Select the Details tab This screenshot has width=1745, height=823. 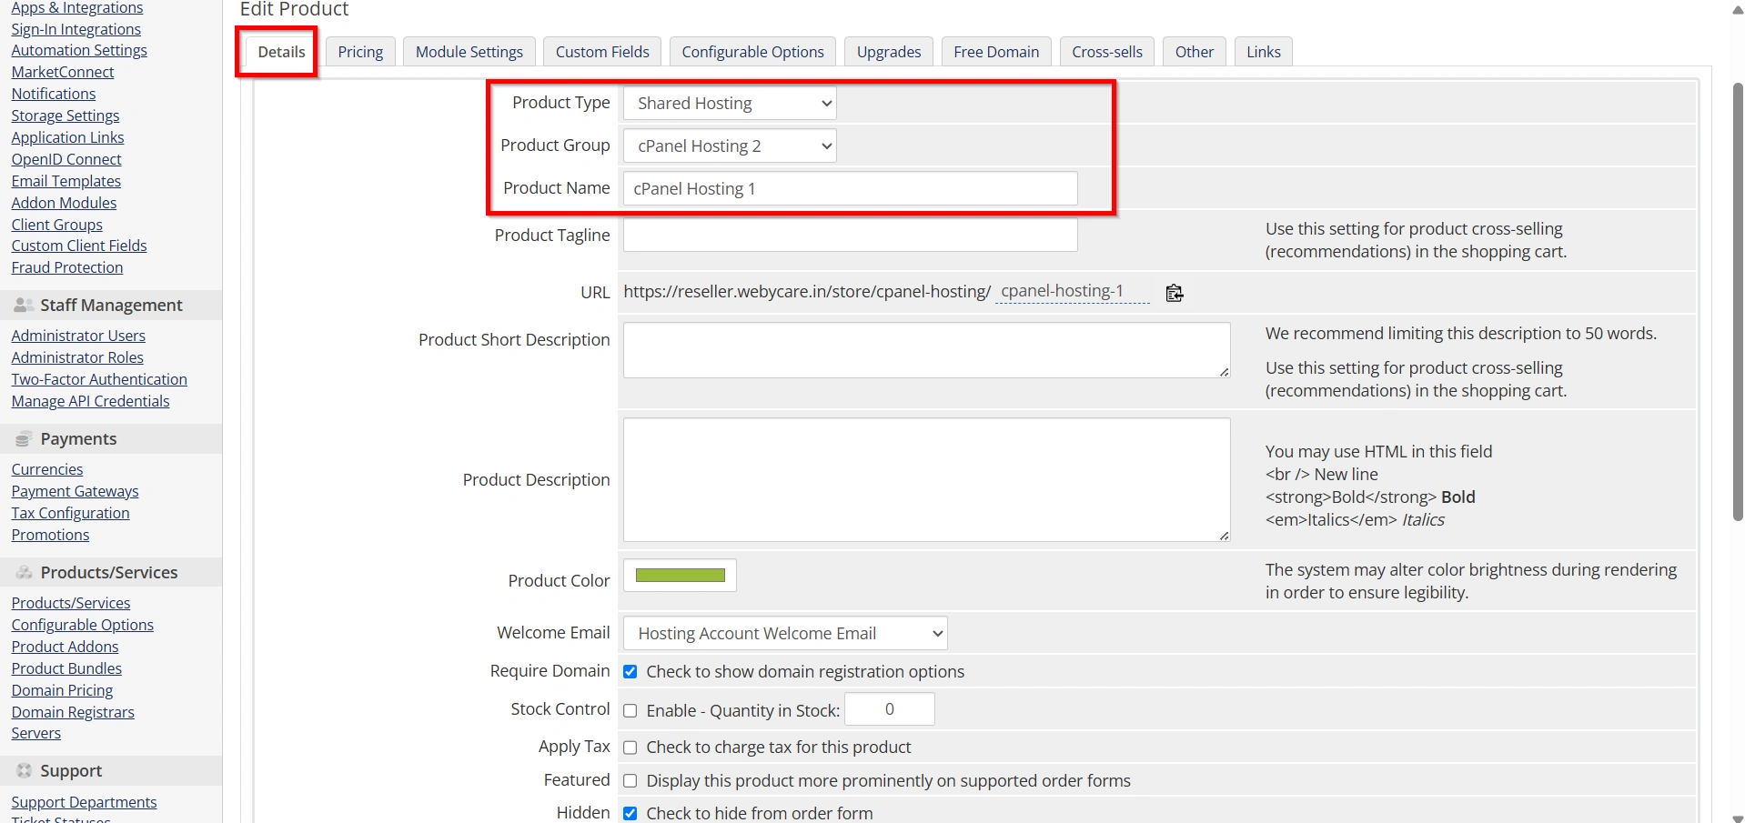click(281, 52)
